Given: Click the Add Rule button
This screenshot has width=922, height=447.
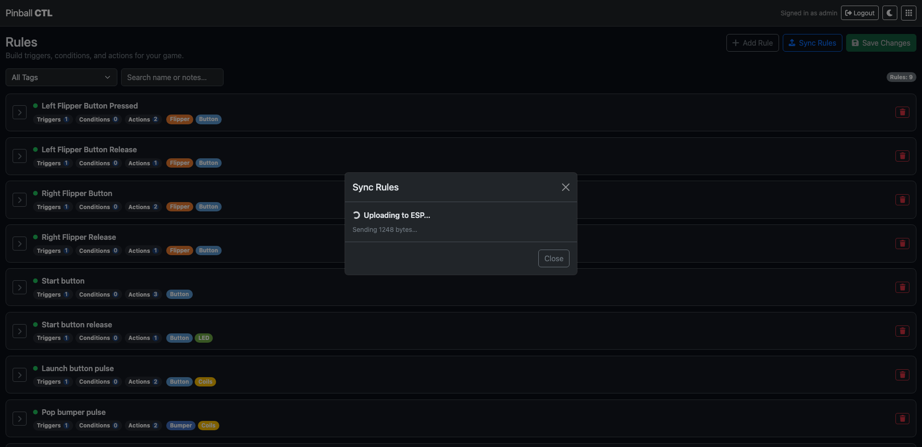Looking at the screenshot, I should click(x=753, y=42).
